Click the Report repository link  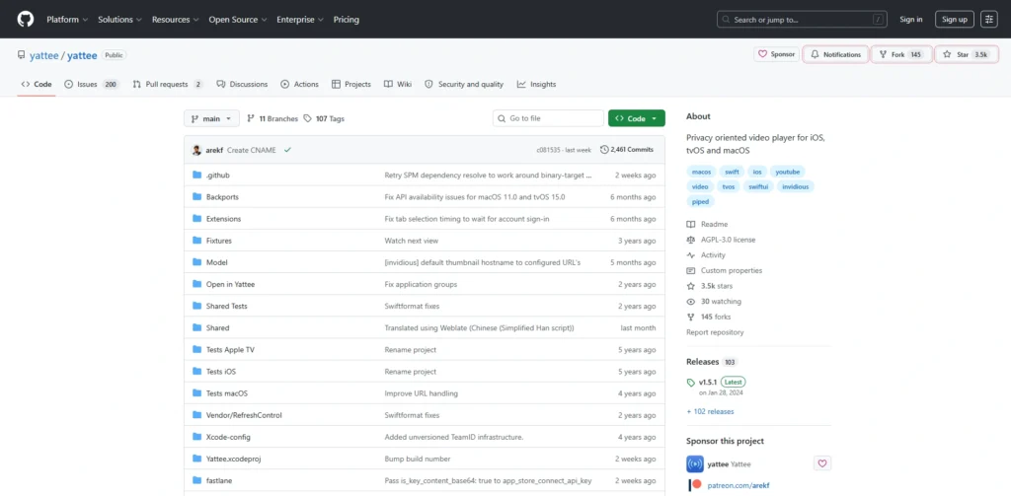tap(715, 332)
